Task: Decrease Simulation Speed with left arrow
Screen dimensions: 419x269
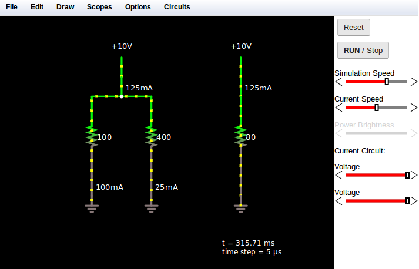Action: coord(339,82)
